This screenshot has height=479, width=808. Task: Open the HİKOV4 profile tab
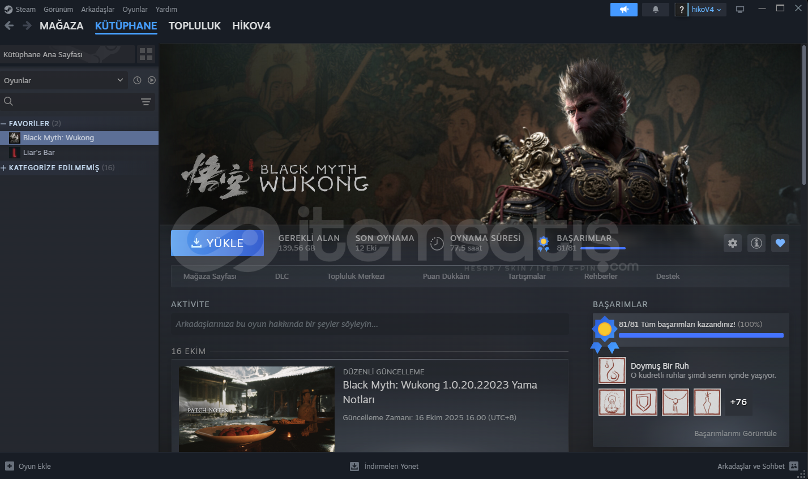coord(251,26)
